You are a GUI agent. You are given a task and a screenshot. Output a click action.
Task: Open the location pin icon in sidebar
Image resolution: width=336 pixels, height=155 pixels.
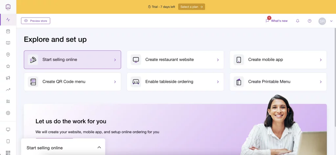point(8,55)
